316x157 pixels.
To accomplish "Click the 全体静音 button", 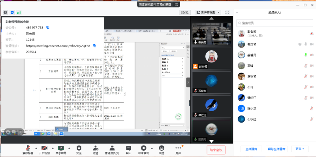I will coord(251,149).
